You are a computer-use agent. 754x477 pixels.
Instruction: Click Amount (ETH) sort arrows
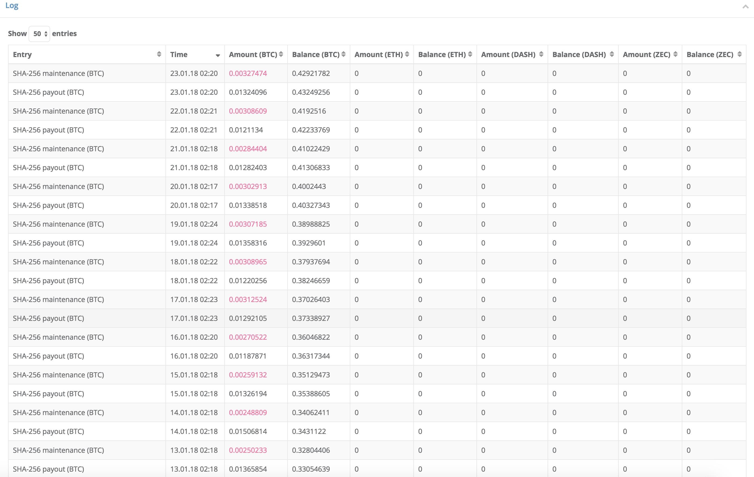(407, 54)
